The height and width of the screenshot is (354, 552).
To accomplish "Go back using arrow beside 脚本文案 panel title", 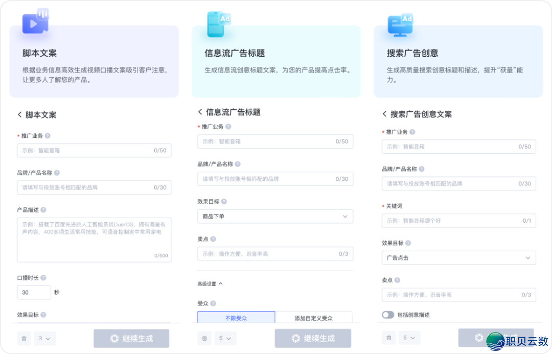I will (20, 115).
